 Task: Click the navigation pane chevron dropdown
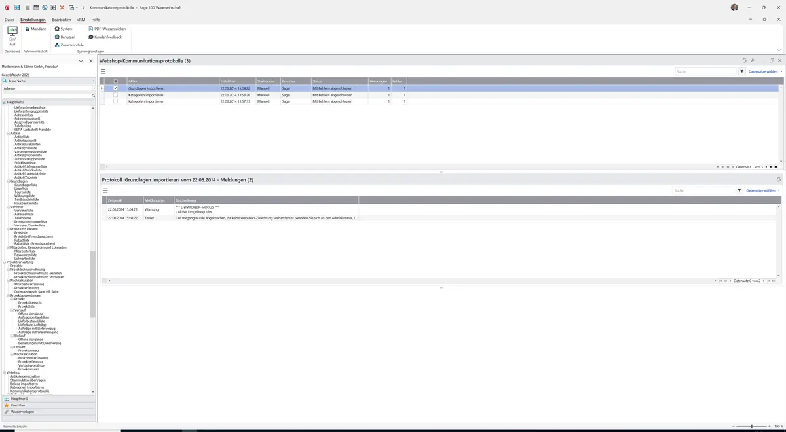(81, 61)
